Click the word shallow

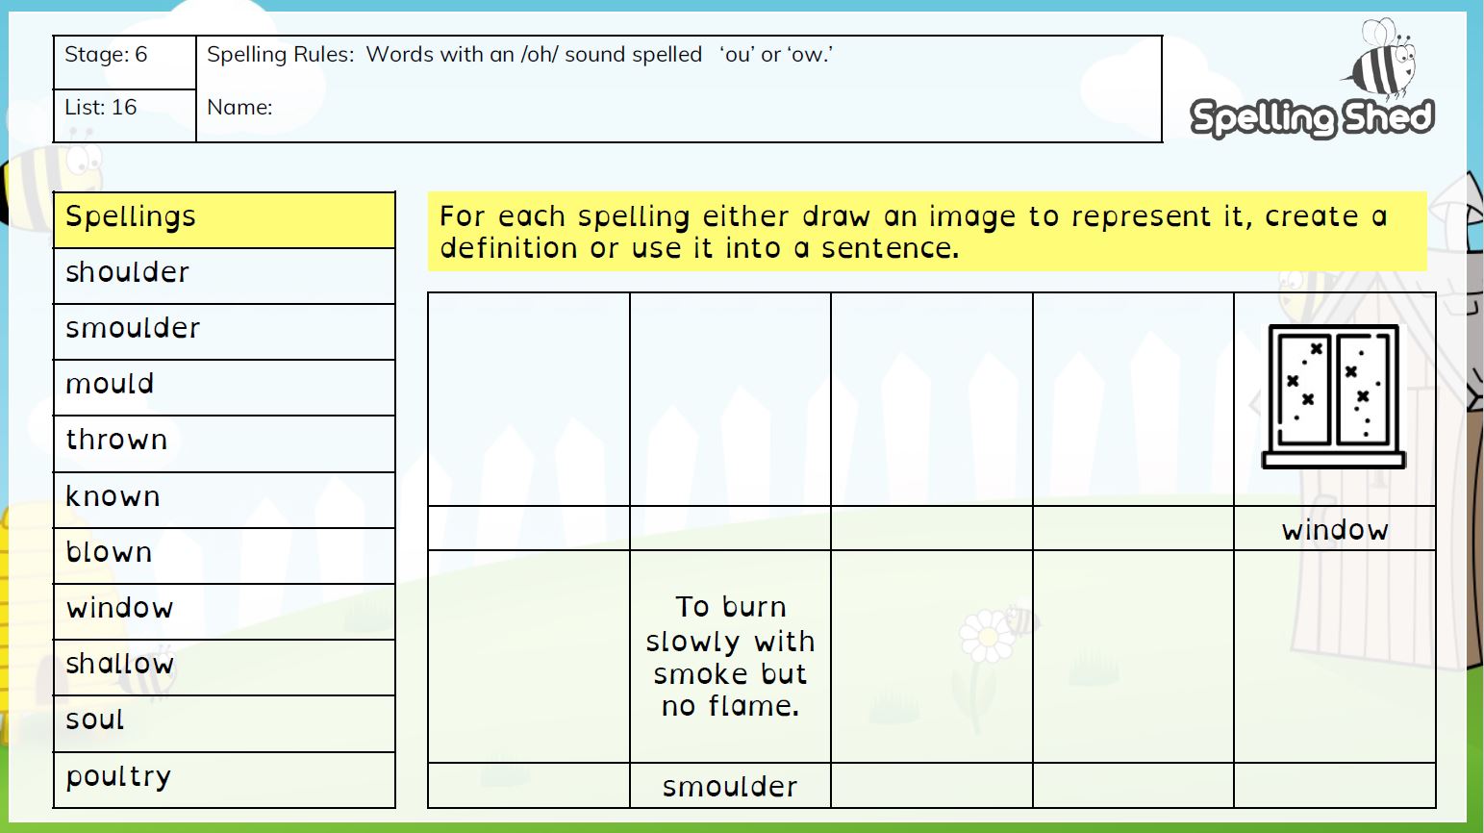point(120,665)
